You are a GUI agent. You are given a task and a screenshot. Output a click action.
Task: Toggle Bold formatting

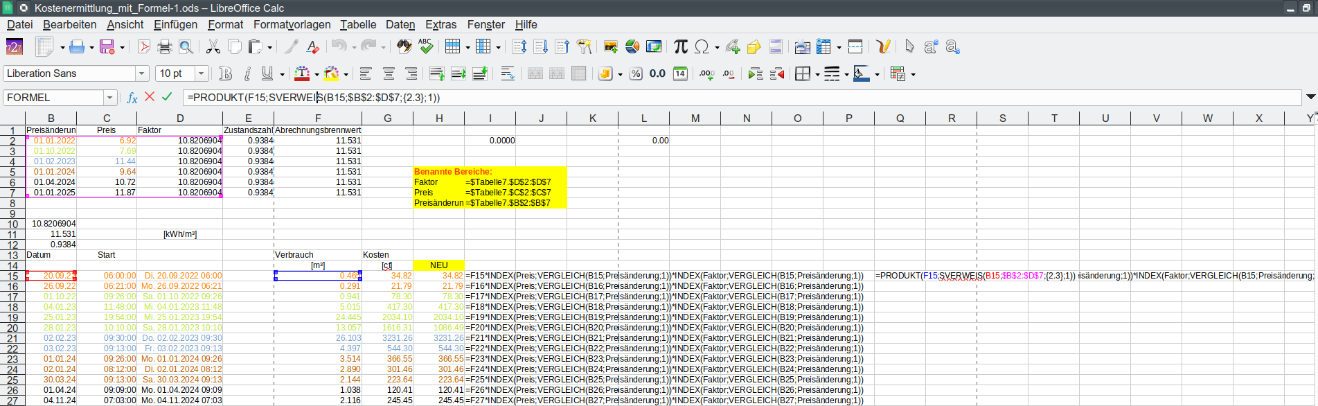[x=225, y=73]
